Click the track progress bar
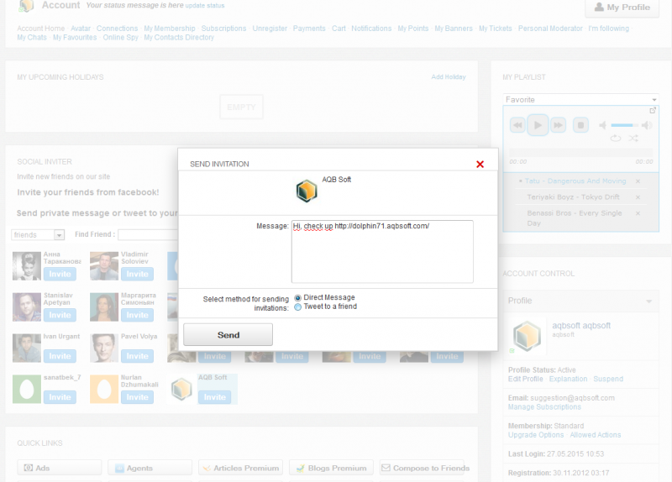Image resolution: width=672 pixels, height=482 pixels. click(x=580, y=153)
